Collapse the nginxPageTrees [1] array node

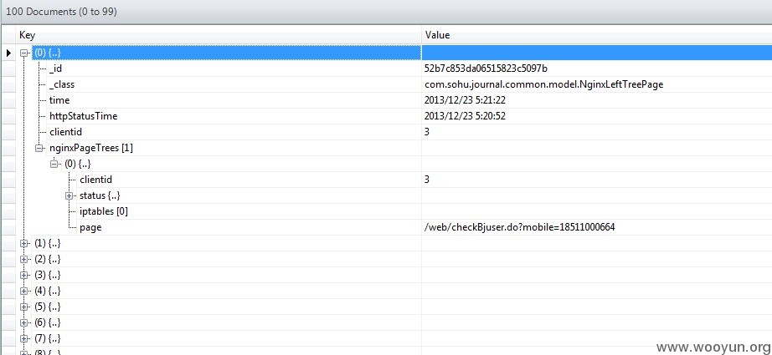tap(39, 148)
